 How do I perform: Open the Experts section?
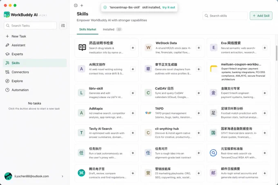pos(35,54)
